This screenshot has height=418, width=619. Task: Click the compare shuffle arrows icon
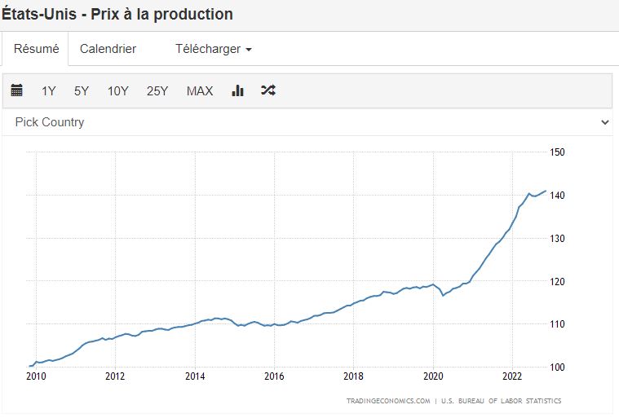[268, 90]
